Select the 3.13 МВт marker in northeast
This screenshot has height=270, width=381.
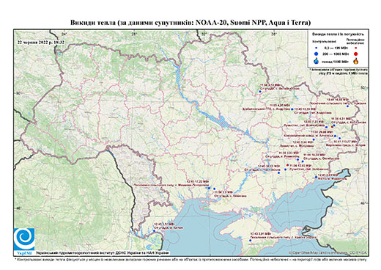point(260,92)
